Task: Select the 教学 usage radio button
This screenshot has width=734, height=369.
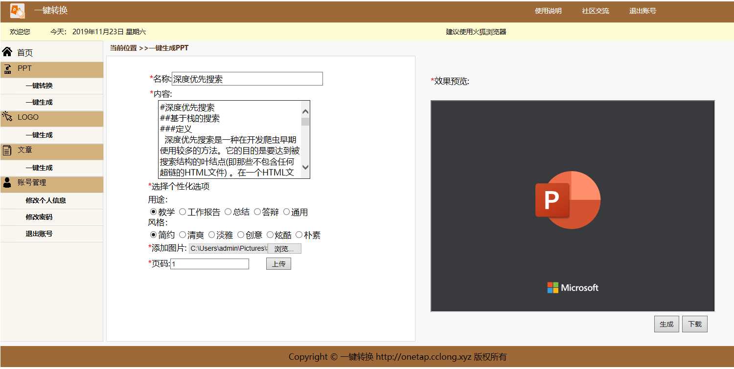Action: (153, 212)
